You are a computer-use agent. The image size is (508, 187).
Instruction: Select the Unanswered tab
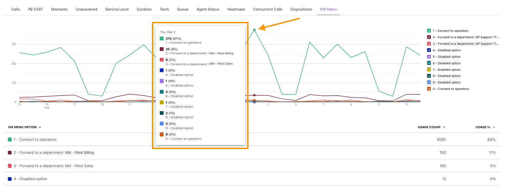86,9
